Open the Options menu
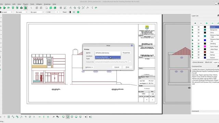 coord(8,4)
